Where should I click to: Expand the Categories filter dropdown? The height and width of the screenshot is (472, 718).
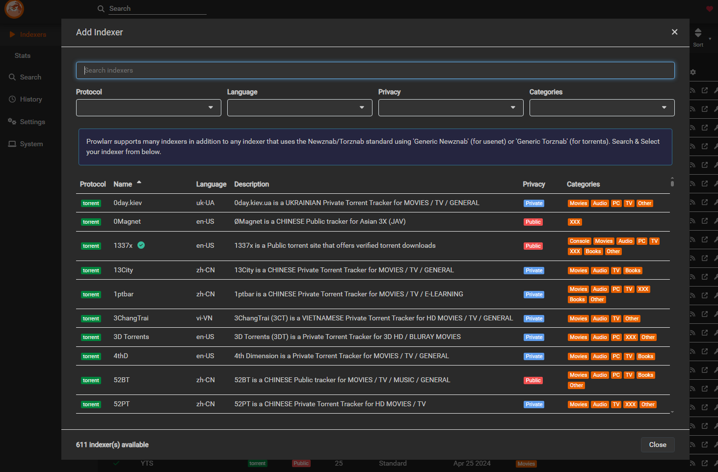[602, 108]
